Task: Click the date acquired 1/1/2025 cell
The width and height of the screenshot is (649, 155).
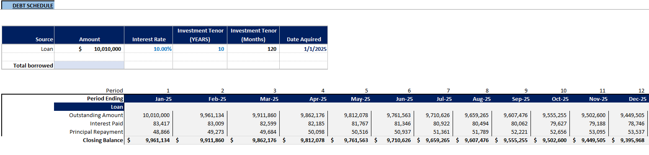Action: coord(304,49)
